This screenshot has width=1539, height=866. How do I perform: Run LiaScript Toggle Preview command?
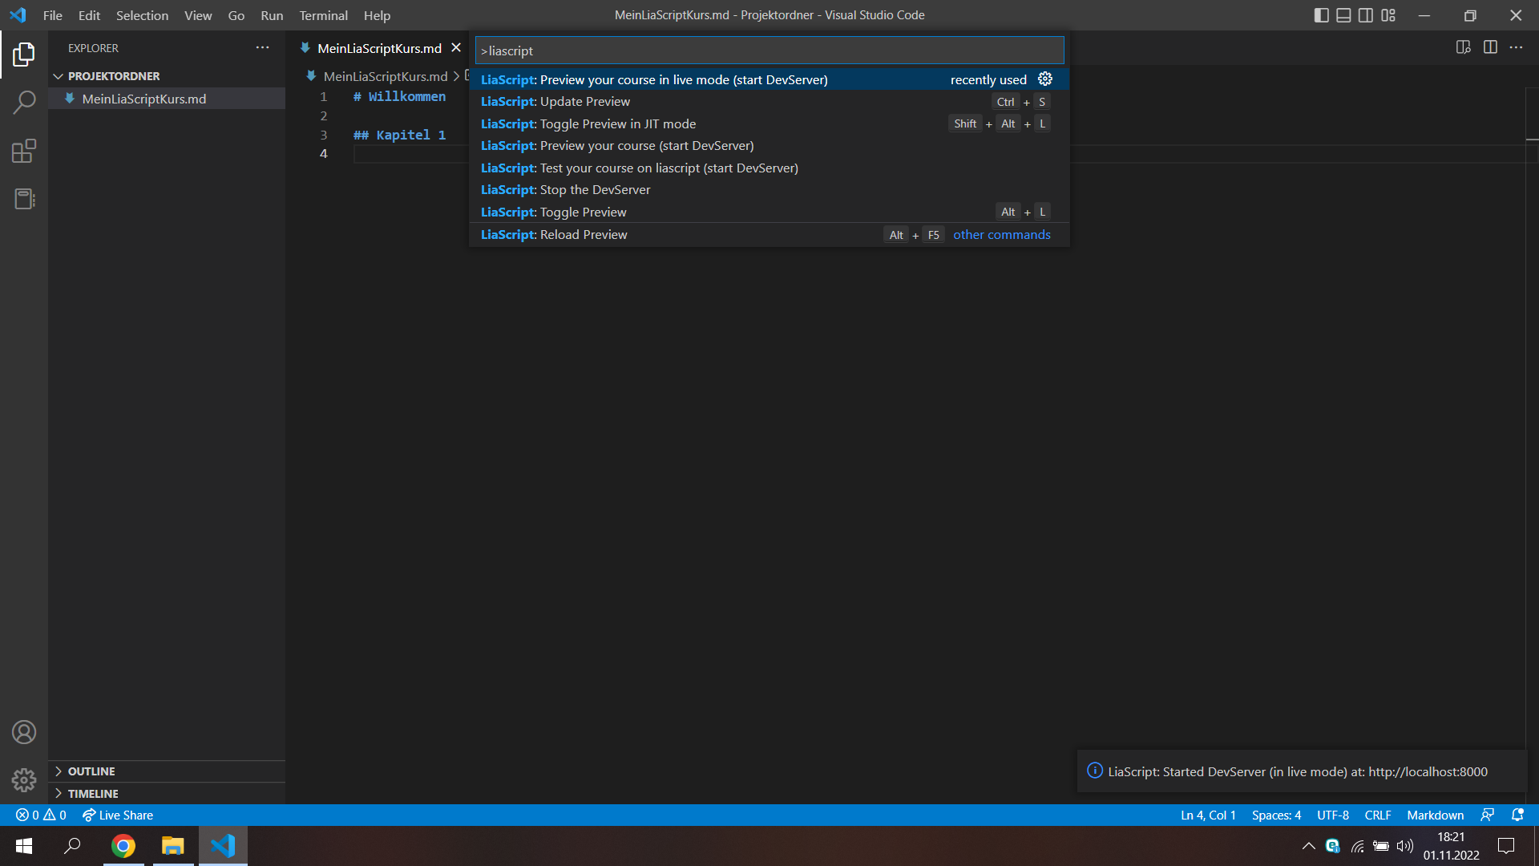click(x=769, y=212)
